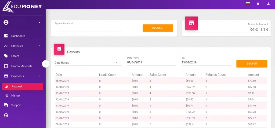Click the Leads Count column header
The image size is (275, 128).
point(108,75)
